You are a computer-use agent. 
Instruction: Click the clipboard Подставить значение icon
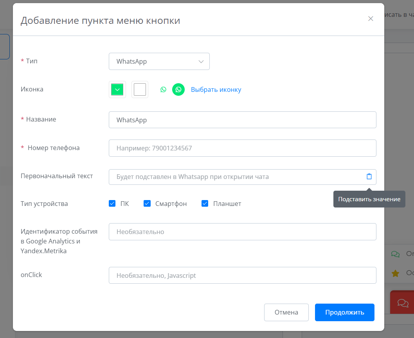pyautogui.click(x=369, y=177)
